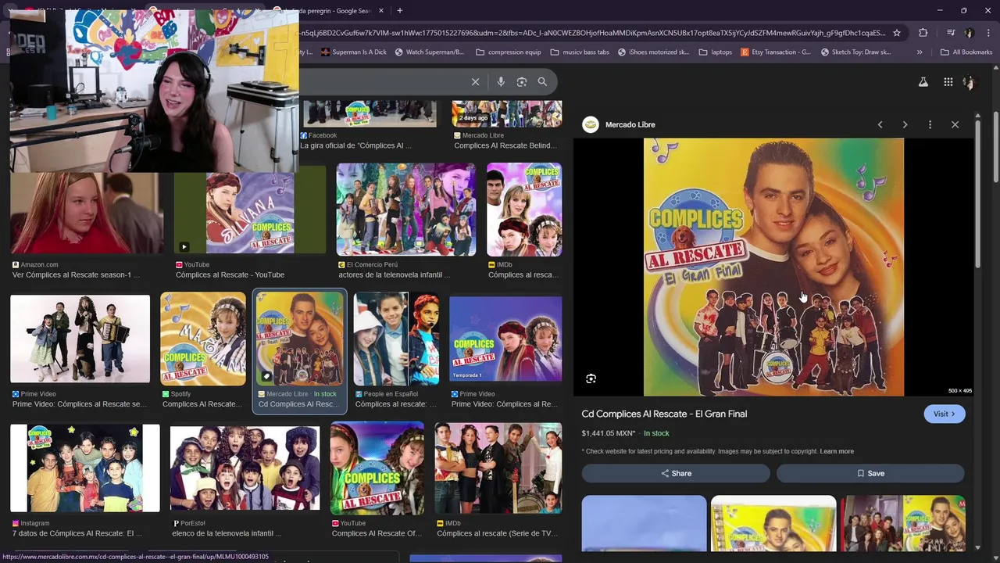Viewport: 1000px width, 563px height.
Task: Open the Instagram 7 datos thumbnail
Action: 85,468
